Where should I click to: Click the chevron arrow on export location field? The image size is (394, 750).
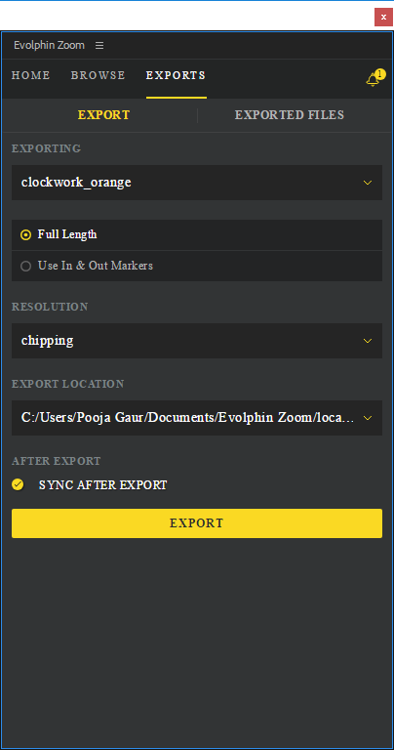[x=368, y=418]
